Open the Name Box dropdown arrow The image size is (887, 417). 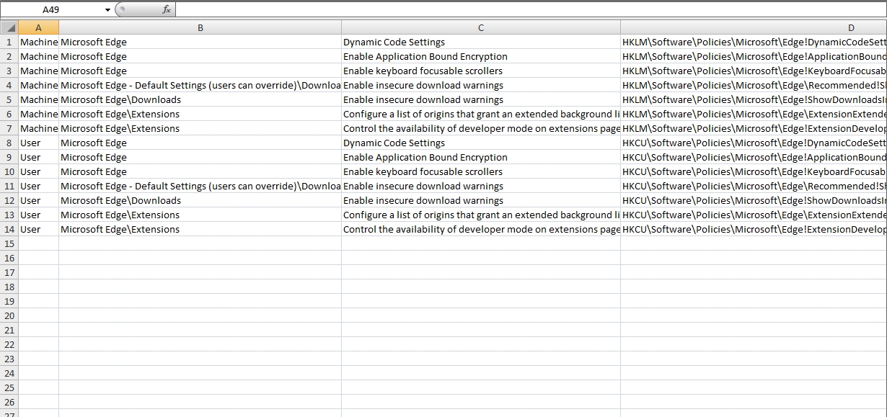[108, 9]
